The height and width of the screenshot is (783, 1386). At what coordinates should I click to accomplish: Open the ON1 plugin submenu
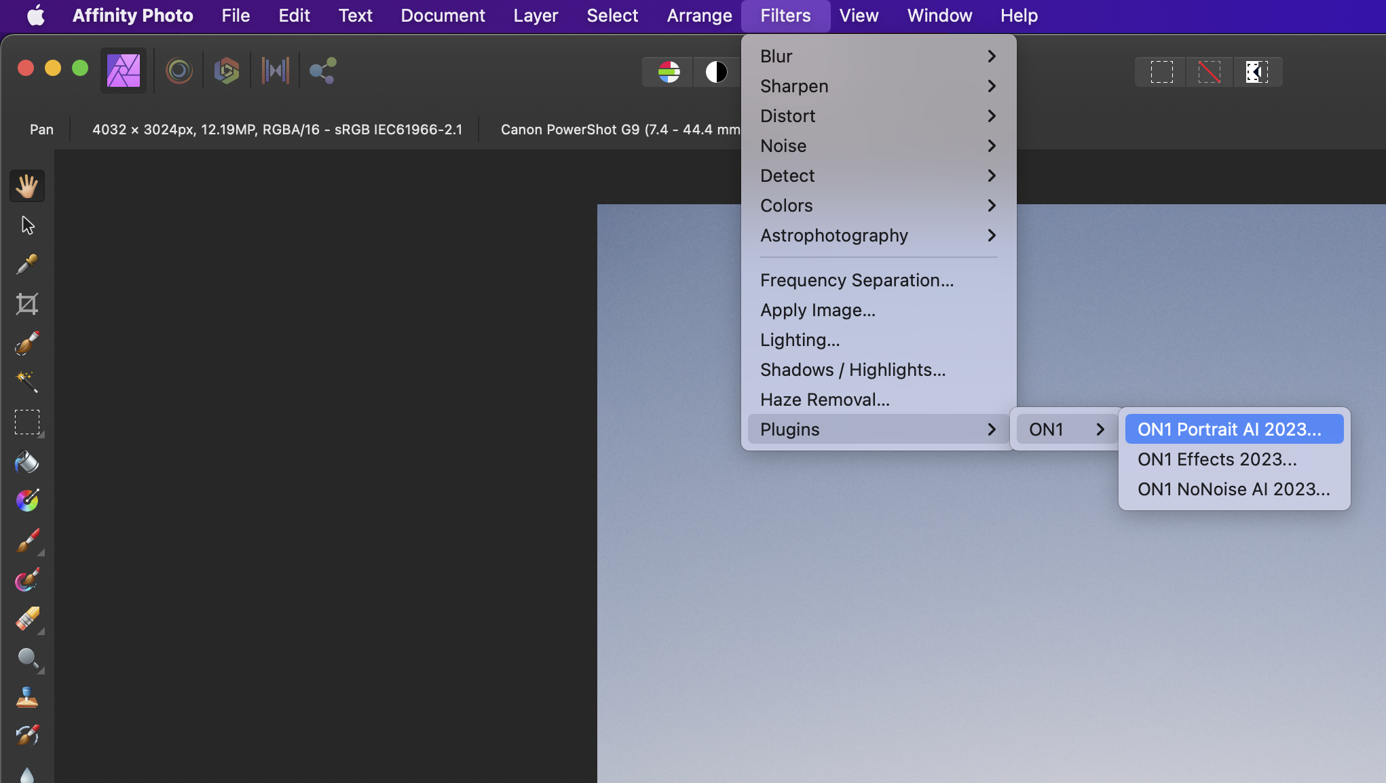pos(1066,429)
